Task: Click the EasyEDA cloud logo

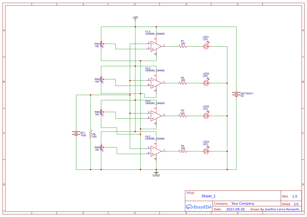Action: [199, 207]
